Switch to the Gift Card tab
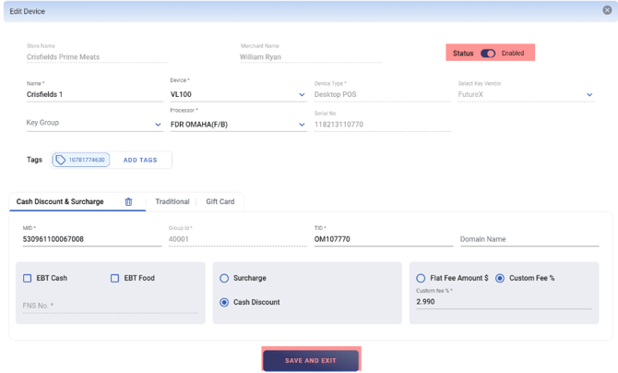 coord(220,201)
